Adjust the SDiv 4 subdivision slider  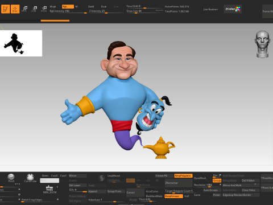tap(78, 190)
